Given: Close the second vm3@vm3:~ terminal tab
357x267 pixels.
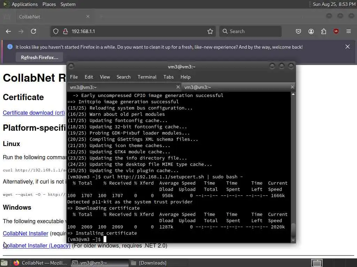Looking at the screenshot, I should [x=293, y=87].
